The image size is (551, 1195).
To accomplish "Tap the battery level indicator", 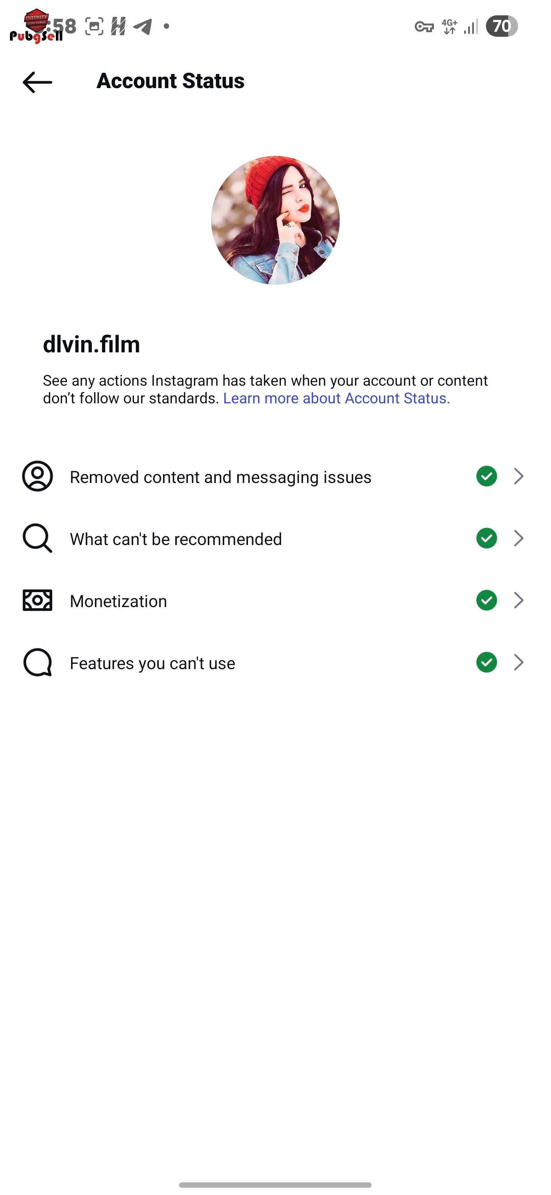I will point(501,26).
